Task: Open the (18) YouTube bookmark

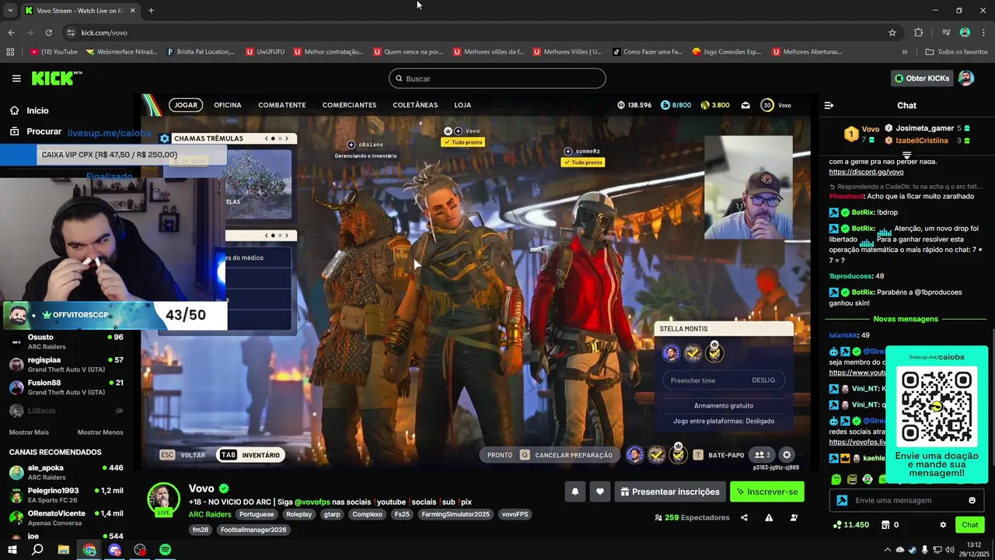Action: point(54,52)
